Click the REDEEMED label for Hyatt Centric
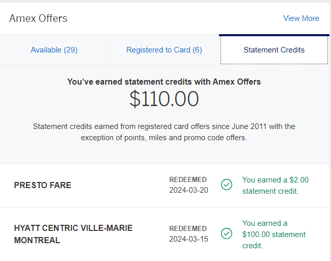This screenshot has height=261, width=331. (188, 228)
